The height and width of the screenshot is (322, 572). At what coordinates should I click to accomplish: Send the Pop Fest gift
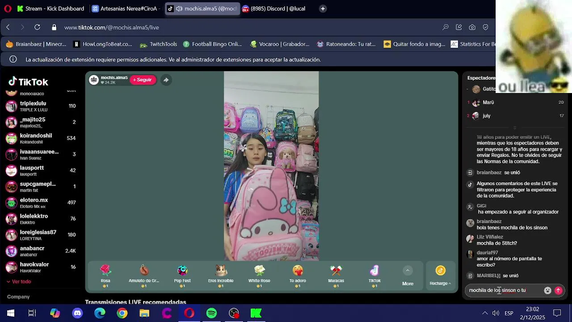click(182, 275)
